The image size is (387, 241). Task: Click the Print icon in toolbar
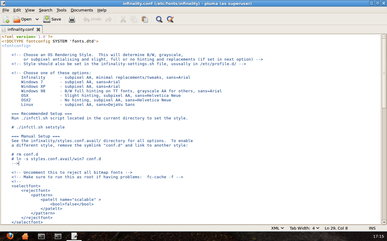72,19
